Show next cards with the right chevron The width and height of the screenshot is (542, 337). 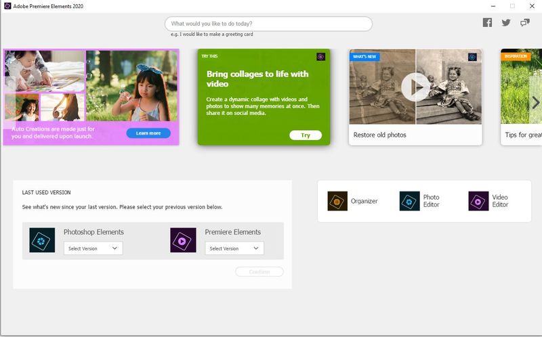[x=535, y=103]
